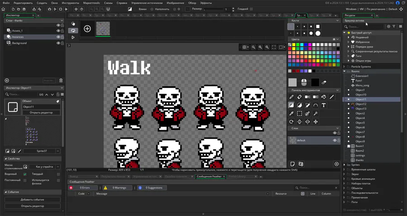Click the Stop game toolbar icon
This screenshot has width=407, height=216.
pyautogui.click(x=61, y=9)
